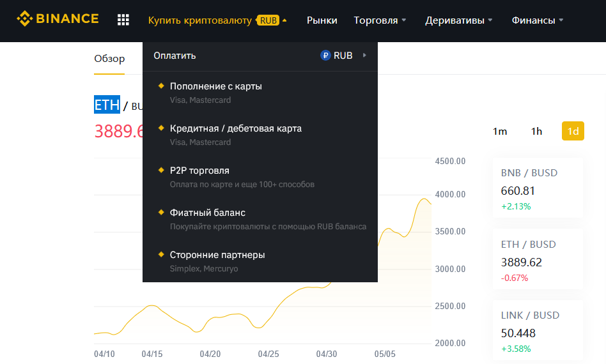
Task: Click the yellow RUB badge in navbar
Action: [x=268, y=20]
